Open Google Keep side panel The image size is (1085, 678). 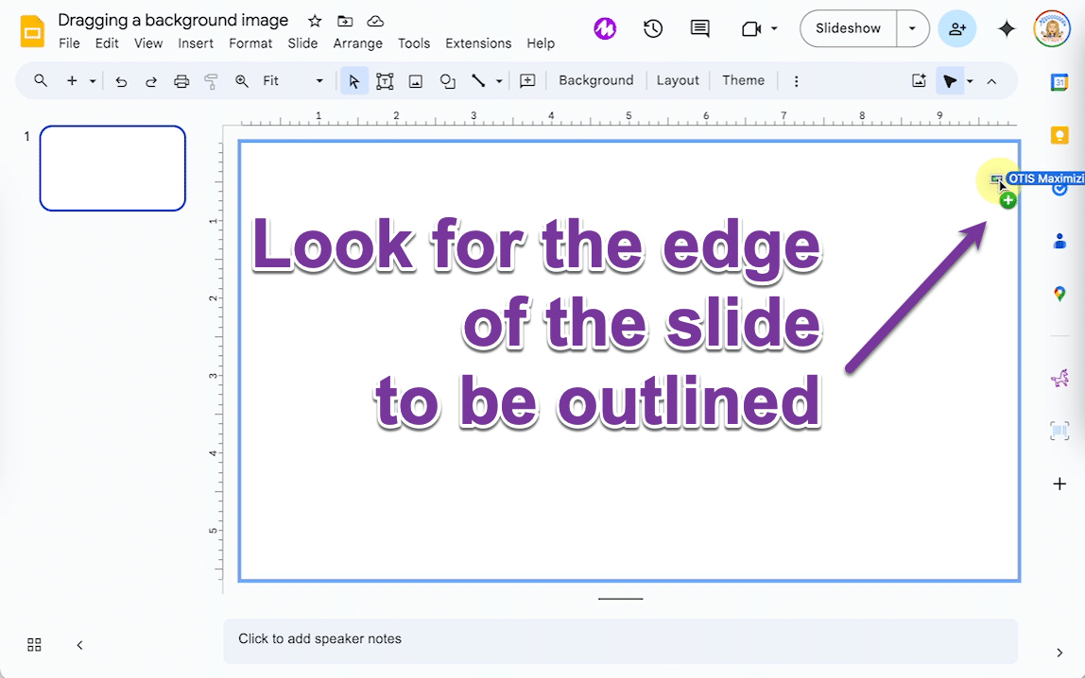1059,135
